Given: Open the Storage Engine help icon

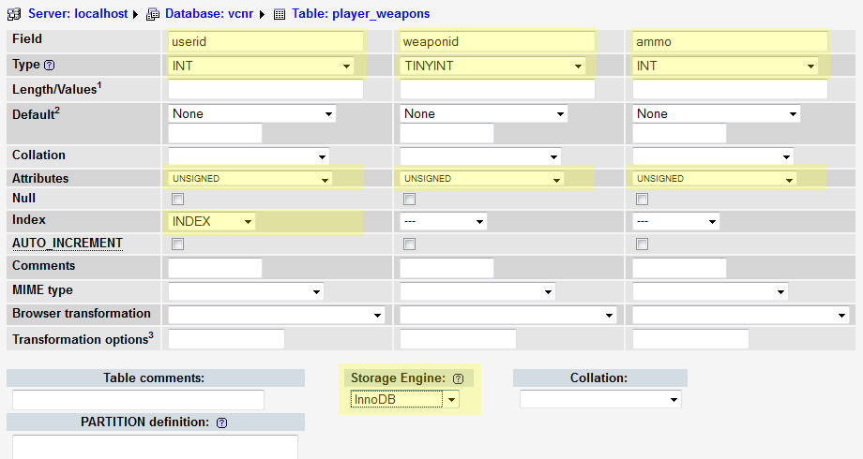Looking at the screenshot, I should [458, 378].
